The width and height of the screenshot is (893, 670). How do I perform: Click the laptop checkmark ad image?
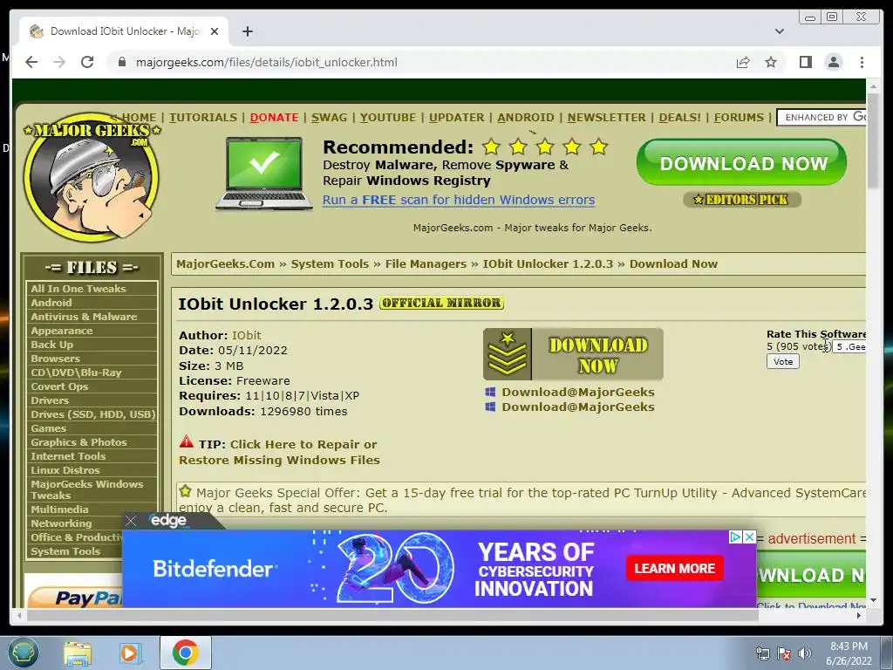click(263, 173)
